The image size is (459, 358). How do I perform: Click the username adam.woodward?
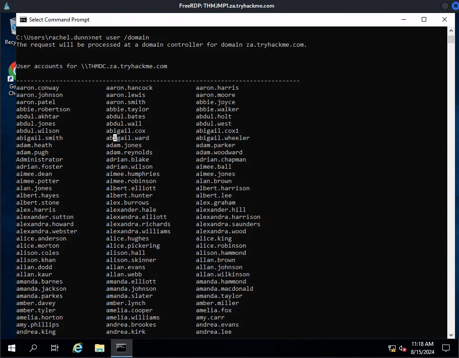click(219, 153)
